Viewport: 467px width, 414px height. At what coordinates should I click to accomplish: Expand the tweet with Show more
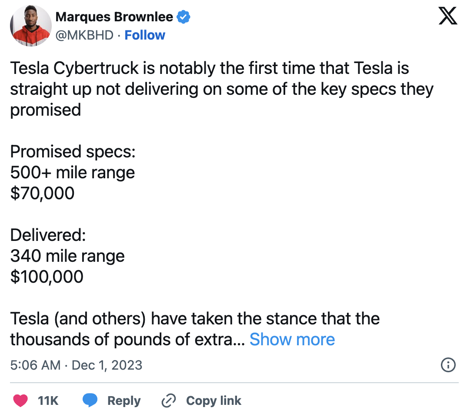[292, 340]
